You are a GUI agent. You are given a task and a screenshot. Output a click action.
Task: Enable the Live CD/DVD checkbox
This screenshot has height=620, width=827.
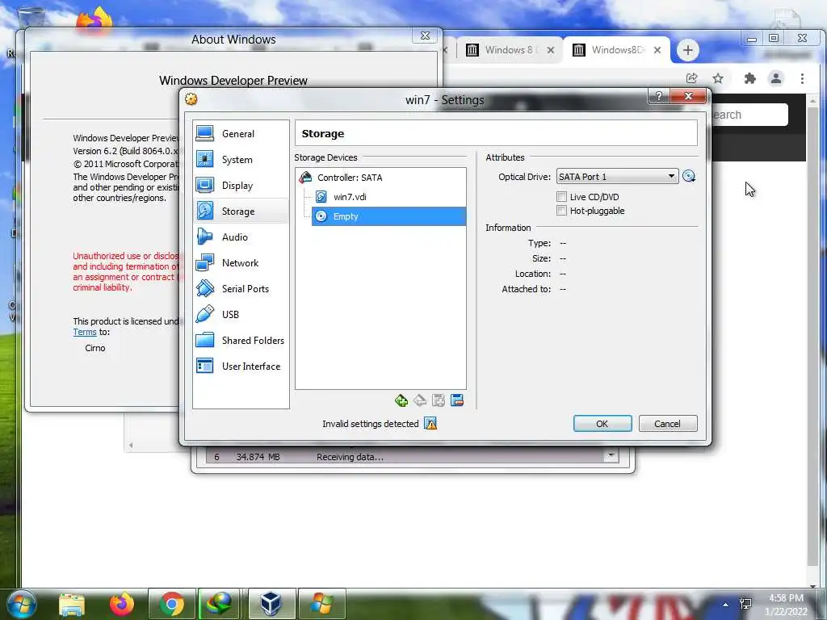tap(562, 197)
